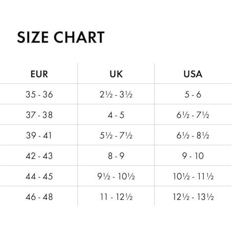The image size is (234, 234).
Task: Select the EUR column header
Action: pyautogui.click(x=39, y=74)
